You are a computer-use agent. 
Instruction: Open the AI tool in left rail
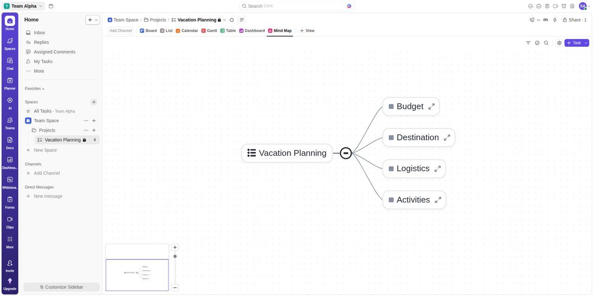click(x=10, y=103)
